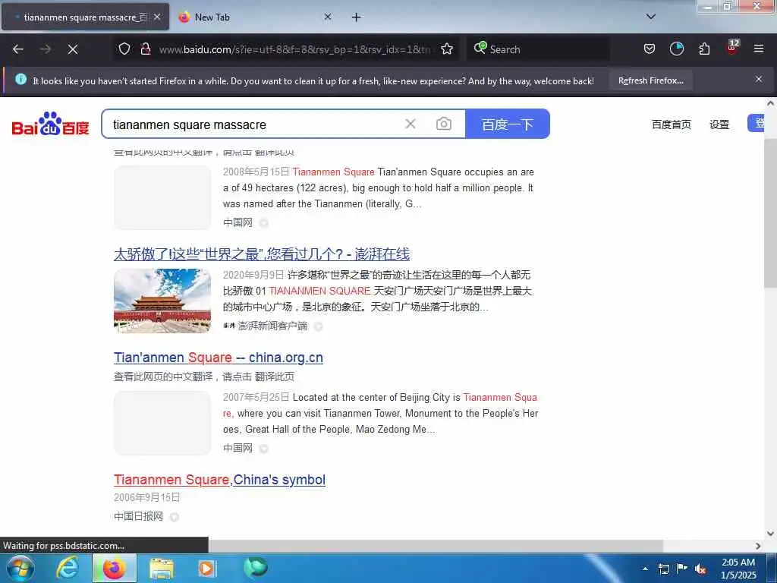Show hidden tray icons arrow
This screenshot has width=777, height=583.
645,569
